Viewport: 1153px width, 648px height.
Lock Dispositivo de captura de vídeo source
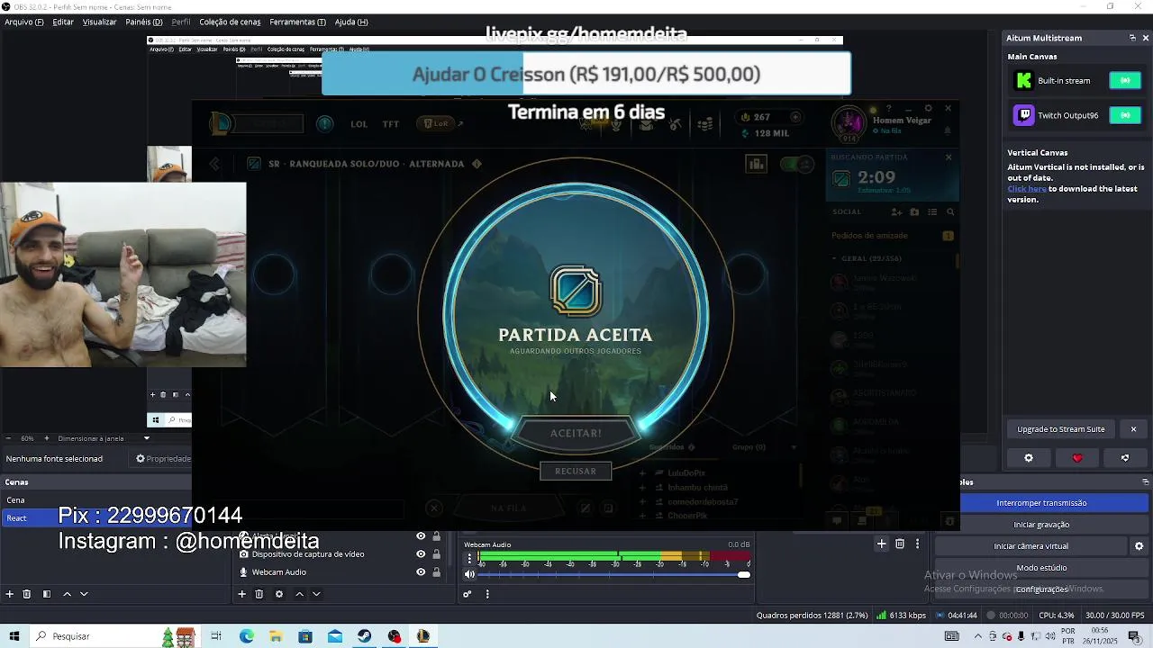pos(437,554)
